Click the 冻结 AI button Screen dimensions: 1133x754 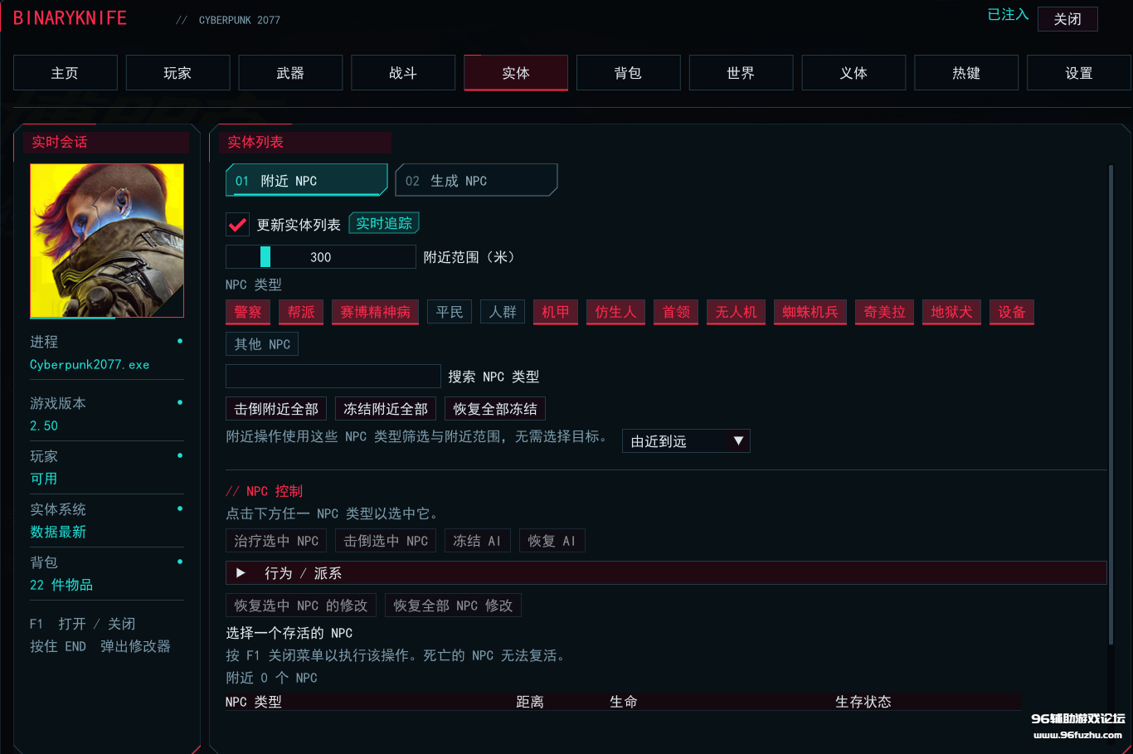(x=478, y=541)
